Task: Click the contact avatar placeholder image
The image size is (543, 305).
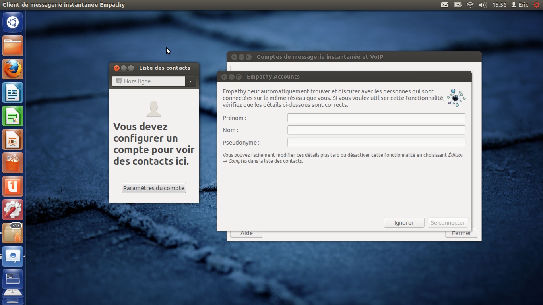Action: tap(154, 109)
